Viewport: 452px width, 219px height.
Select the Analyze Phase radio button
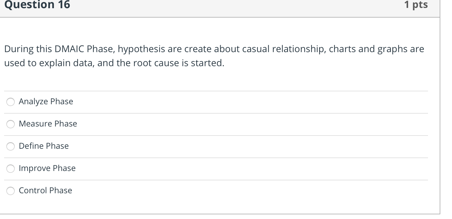point(10,102)
